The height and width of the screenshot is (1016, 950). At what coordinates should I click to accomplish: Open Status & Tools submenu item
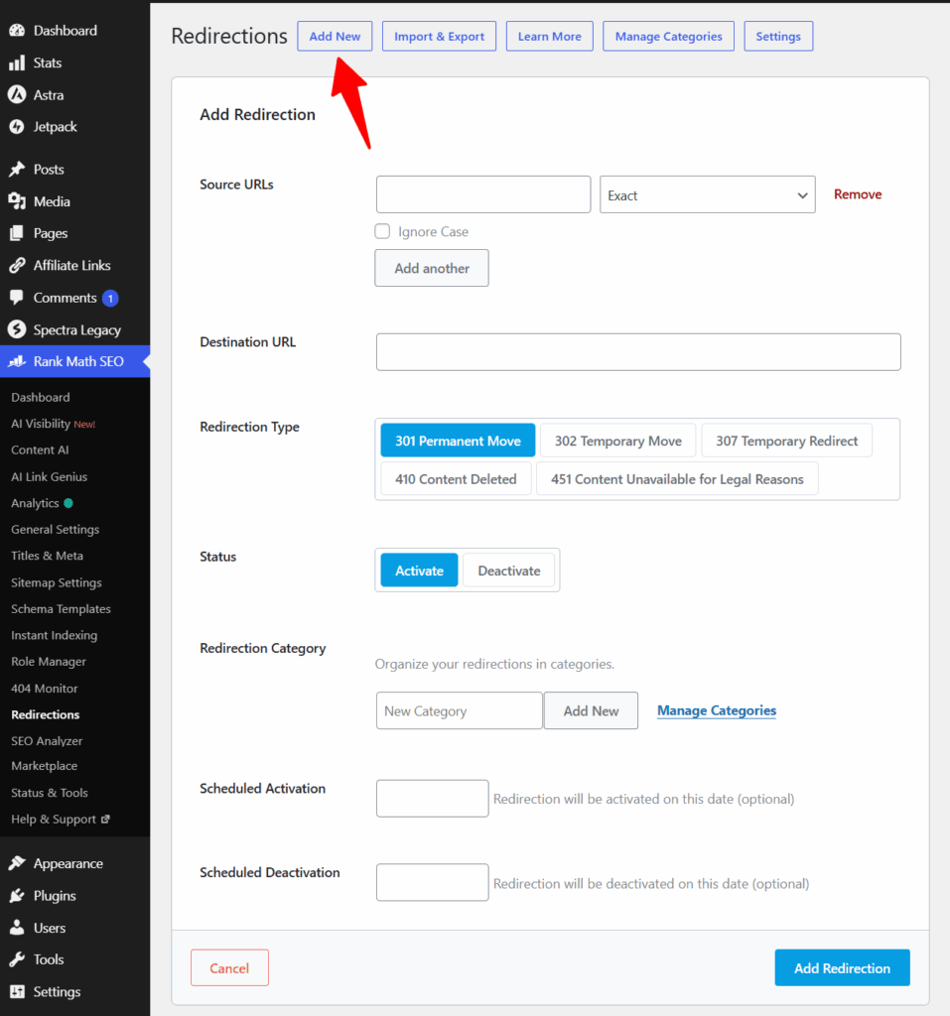click(50, 793)
